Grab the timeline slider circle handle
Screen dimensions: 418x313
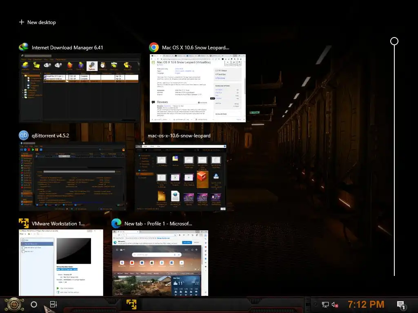pos(394,41)
